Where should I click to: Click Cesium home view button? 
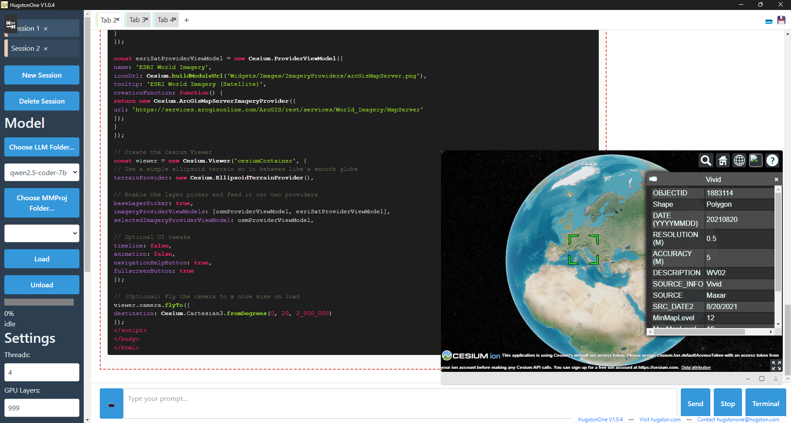click(x=723, y=160)
